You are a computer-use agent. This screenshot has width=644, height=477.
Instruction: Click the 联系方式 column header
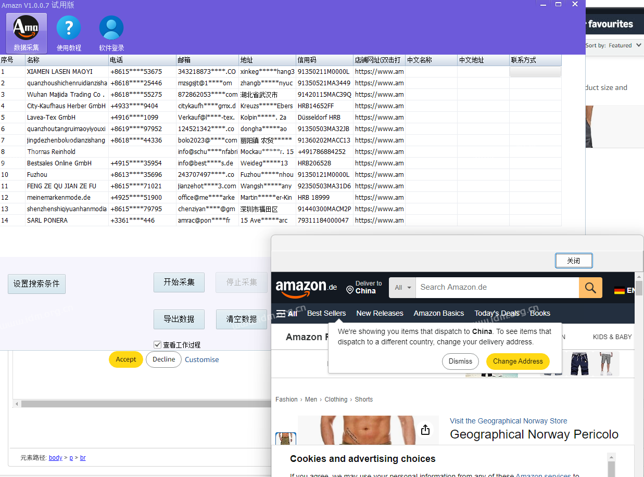[535, 60]
